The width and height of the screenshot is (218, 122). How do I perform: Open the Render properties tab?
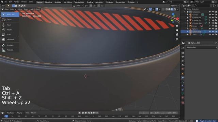tap(183, 53)
